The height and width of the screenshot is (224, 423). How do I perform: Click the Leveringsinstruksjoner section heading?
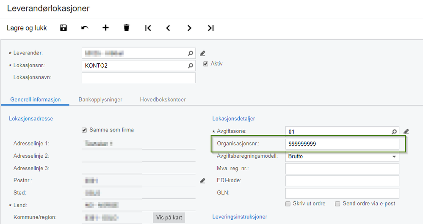click(x=240, y=217)
